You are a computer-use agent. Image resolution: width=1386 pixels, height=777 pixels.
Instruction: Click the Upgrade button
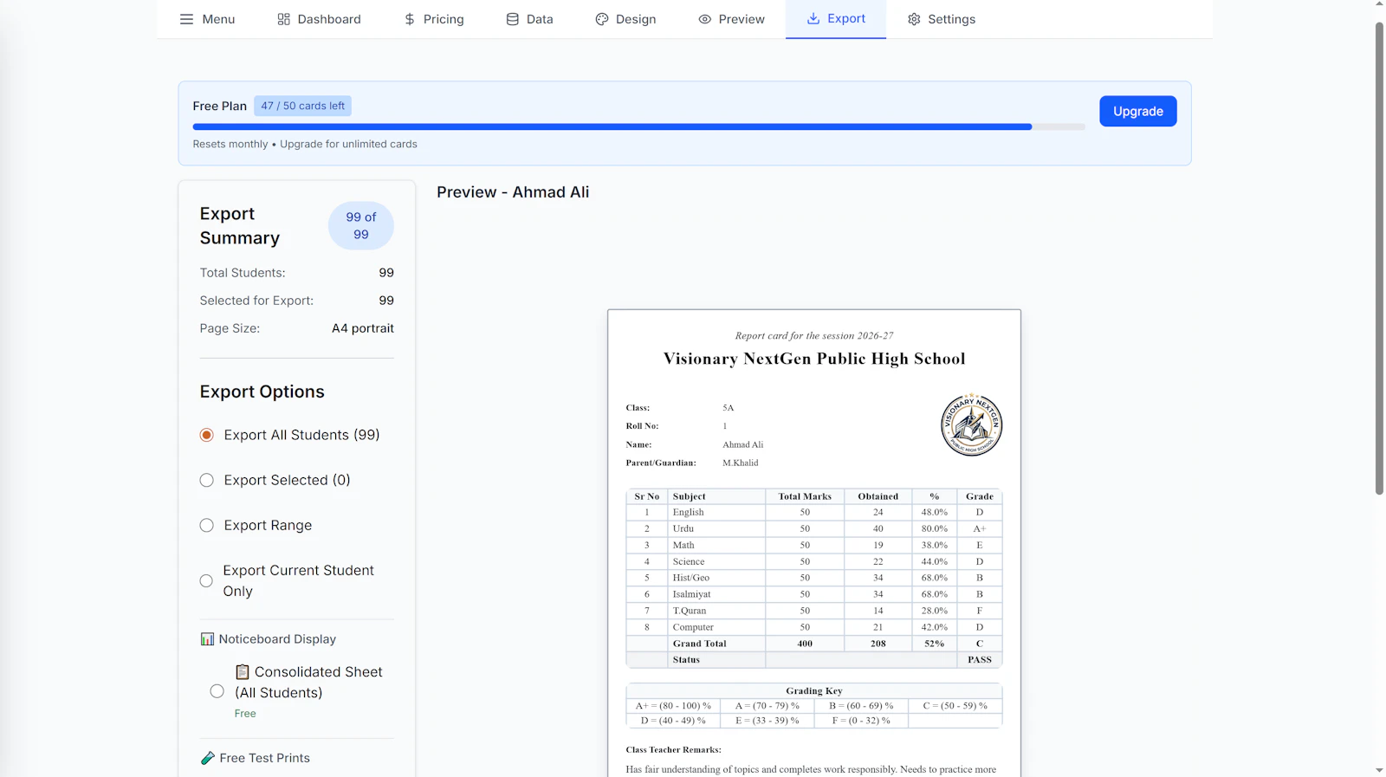[1137, 111]
